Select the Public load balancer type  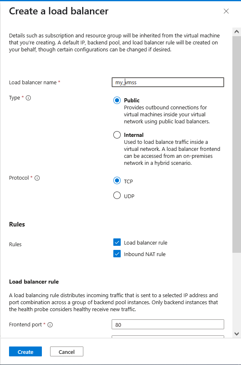pyautogui.click(x=117, y=100)
